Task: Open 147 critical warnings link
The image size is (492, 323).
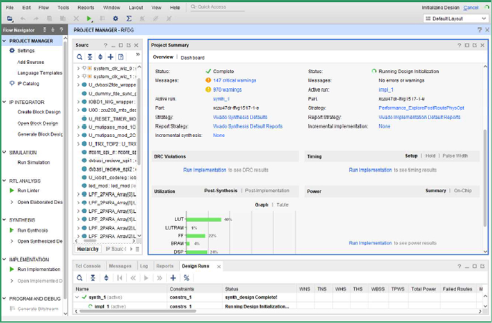Action: pyautogui.click(x=234, y=80)
